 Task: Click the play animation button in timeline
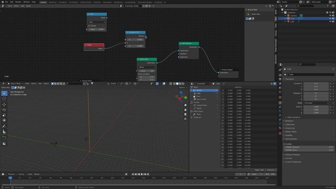pos(142,174)
